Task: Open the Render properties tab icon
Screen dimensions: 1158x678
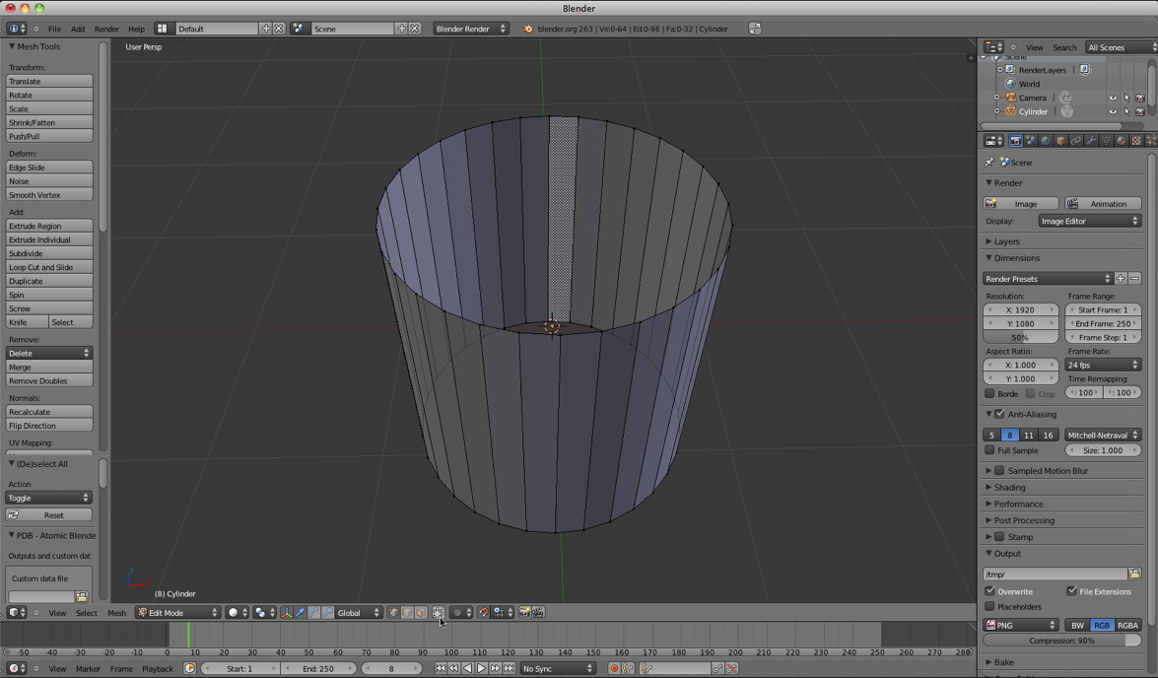Action: [x=1015, y=140]
